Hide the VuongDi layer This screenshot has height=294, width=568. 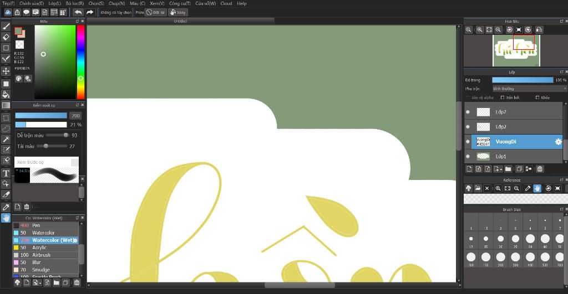click(468, 142)
